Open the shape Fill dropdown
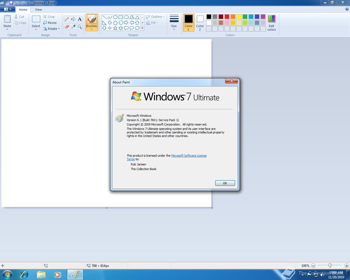The height and width of the screenshot is (280, 350). tap(152, 23)
